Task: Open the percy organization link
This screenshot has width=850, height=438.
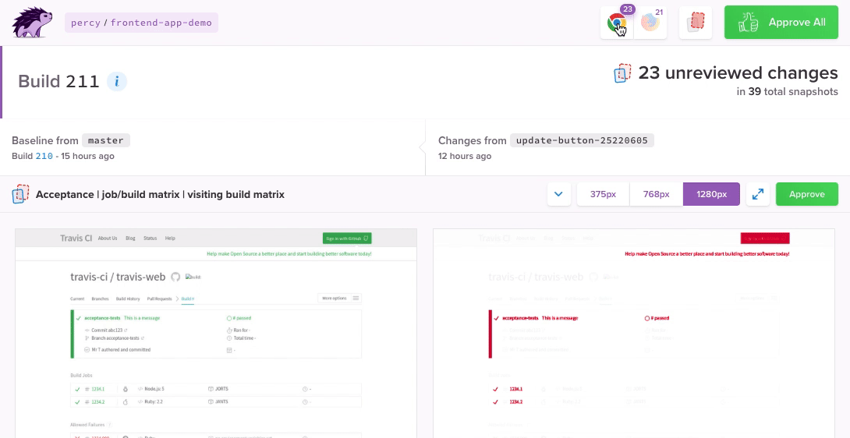Action: coord(86,23)
